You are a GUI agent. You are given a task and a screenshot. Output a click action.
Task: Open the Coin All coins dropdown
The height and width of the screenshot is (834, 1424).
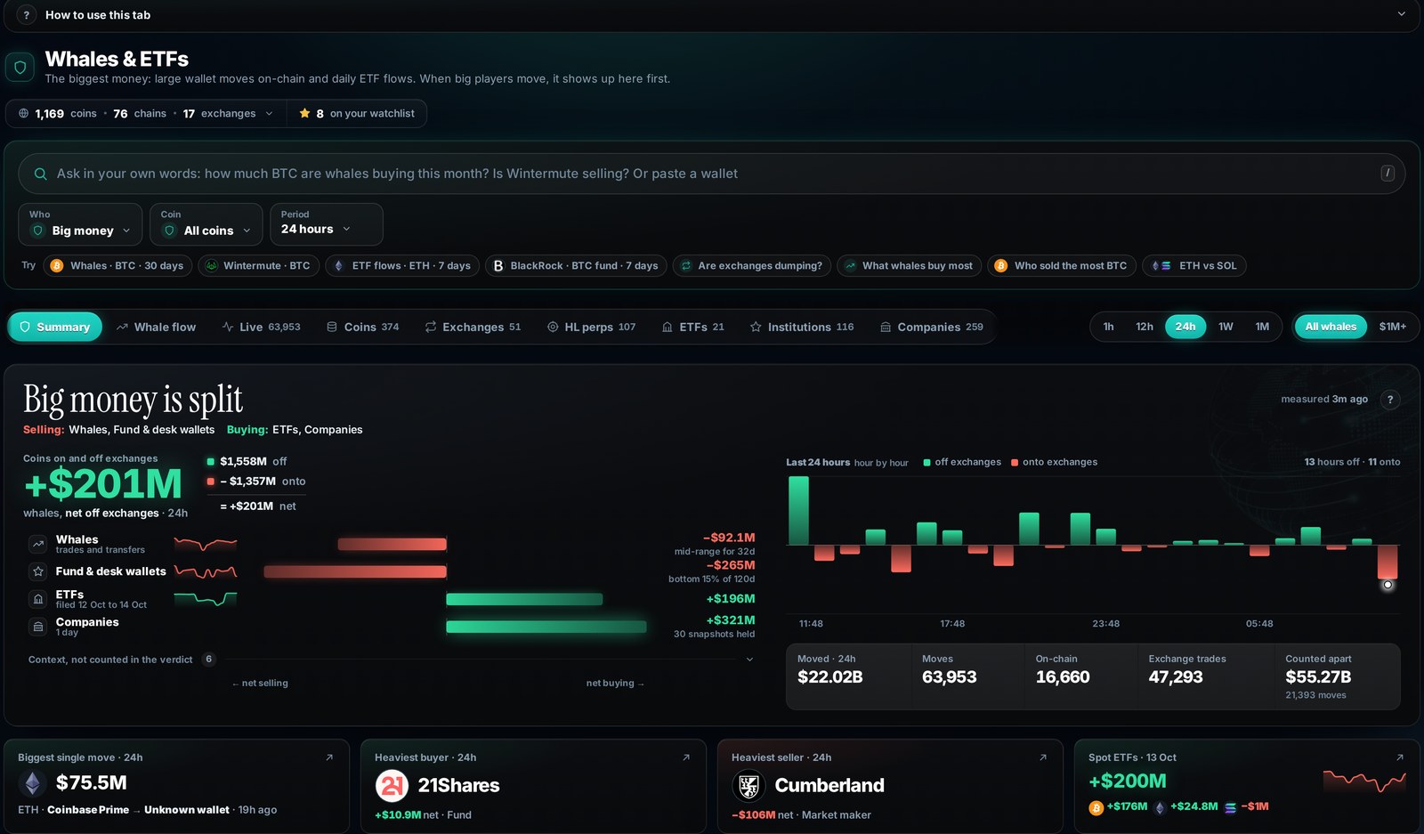click(206, 224)
